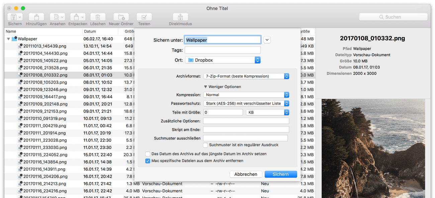Click the Tags input field

point(223,50)
